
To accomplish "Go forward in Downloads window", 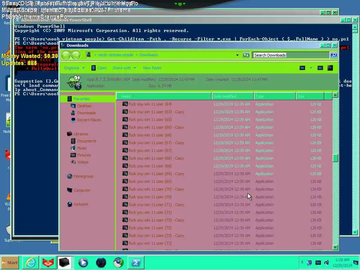I will [76, 55].
